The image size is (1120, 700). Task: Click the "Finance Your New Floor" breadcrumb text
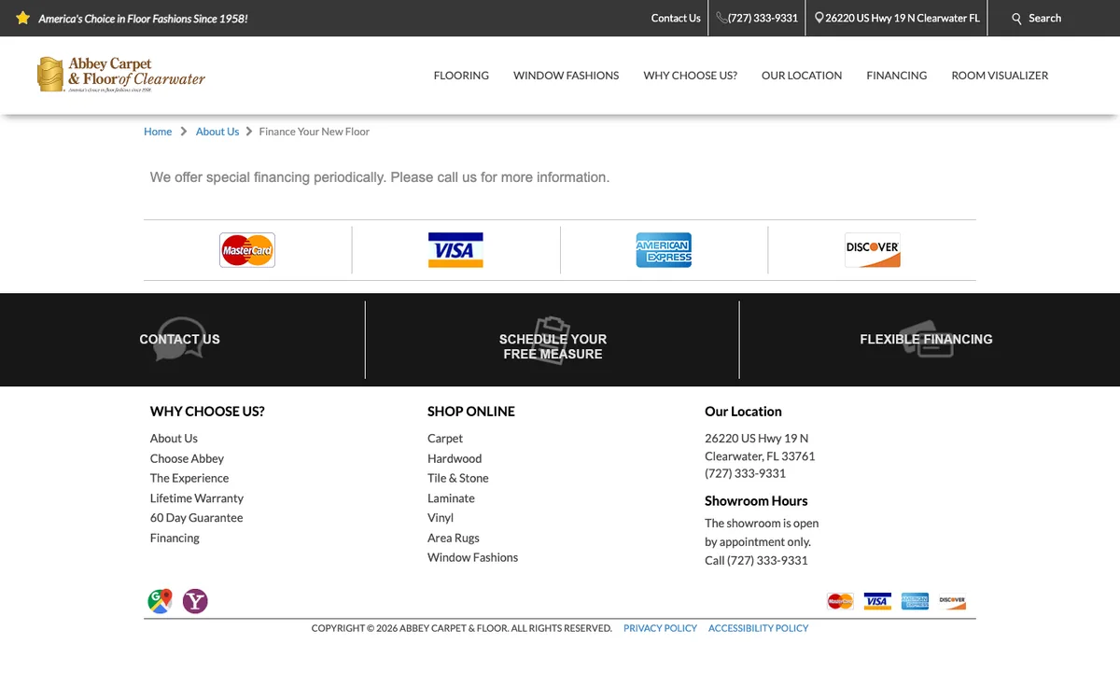pyautogui.click(x=314, y=132)
